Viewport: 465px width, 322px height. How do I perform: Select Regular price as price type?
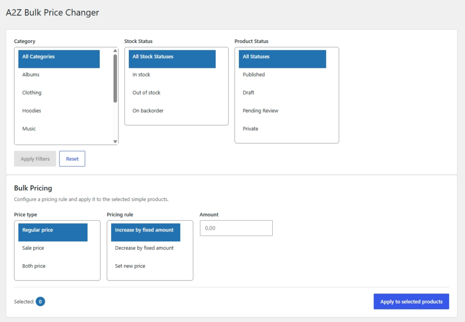pyautogui.click(x=53, y=232)
